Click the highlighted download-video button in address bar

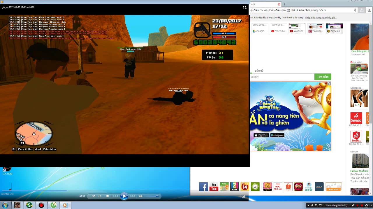pos(362,10)
